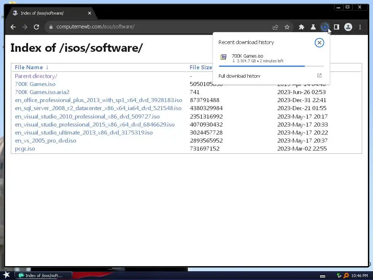
Task: Click file size 4380329984
Action: point(206,108)
